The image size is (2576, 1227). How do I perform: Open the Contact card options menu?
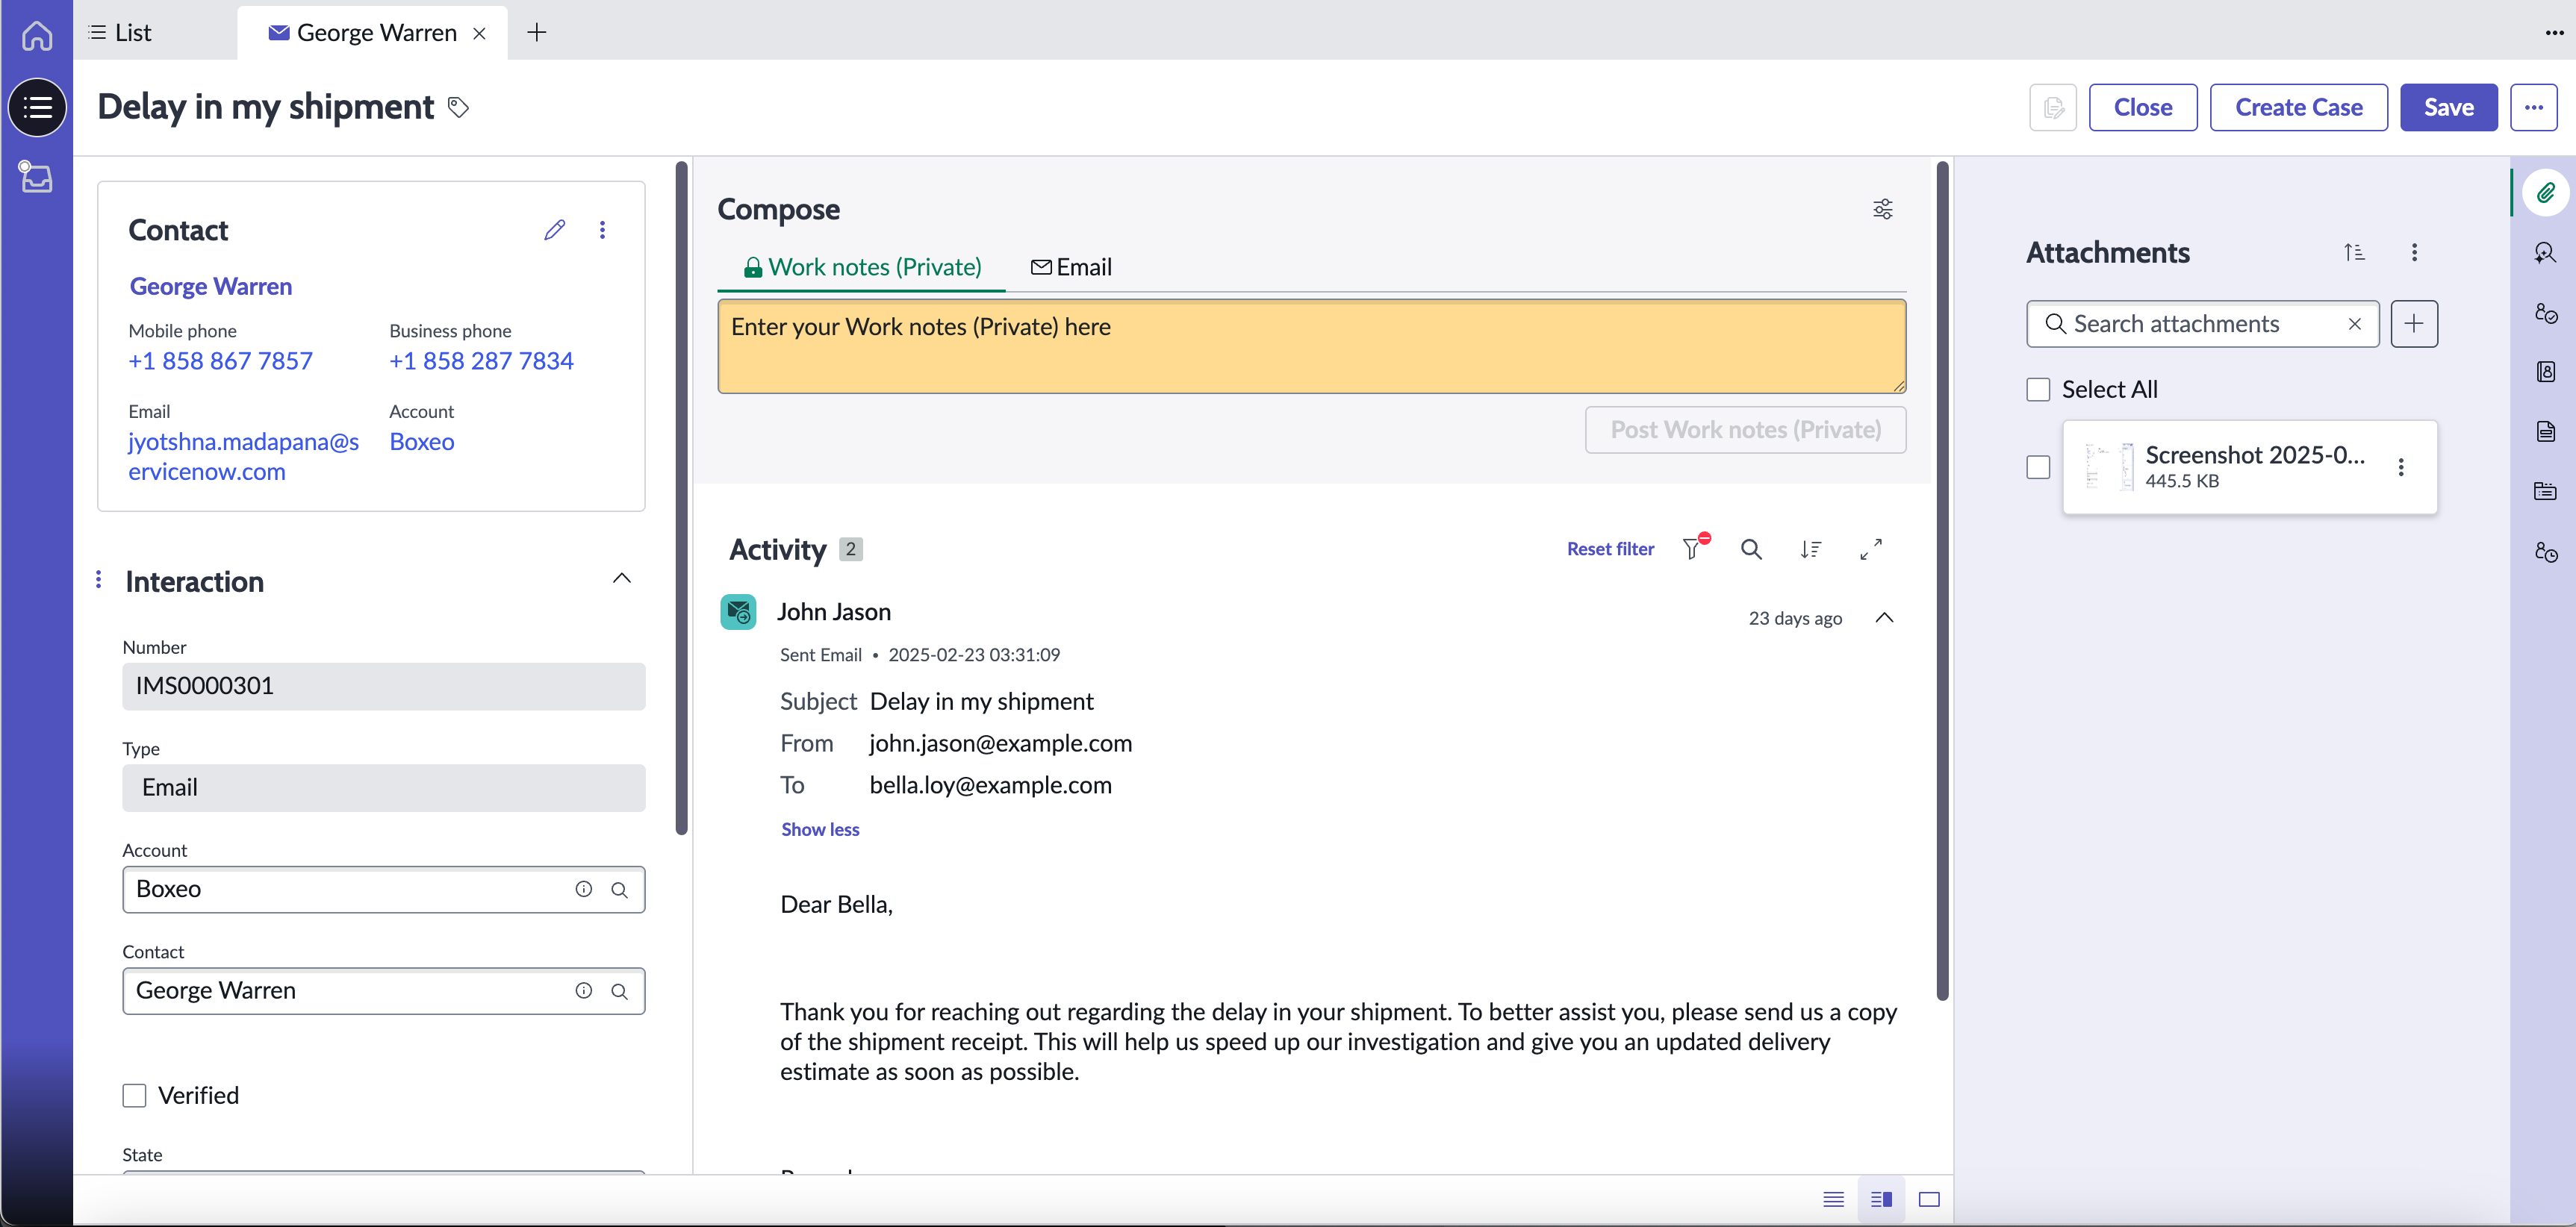(602, 230)
